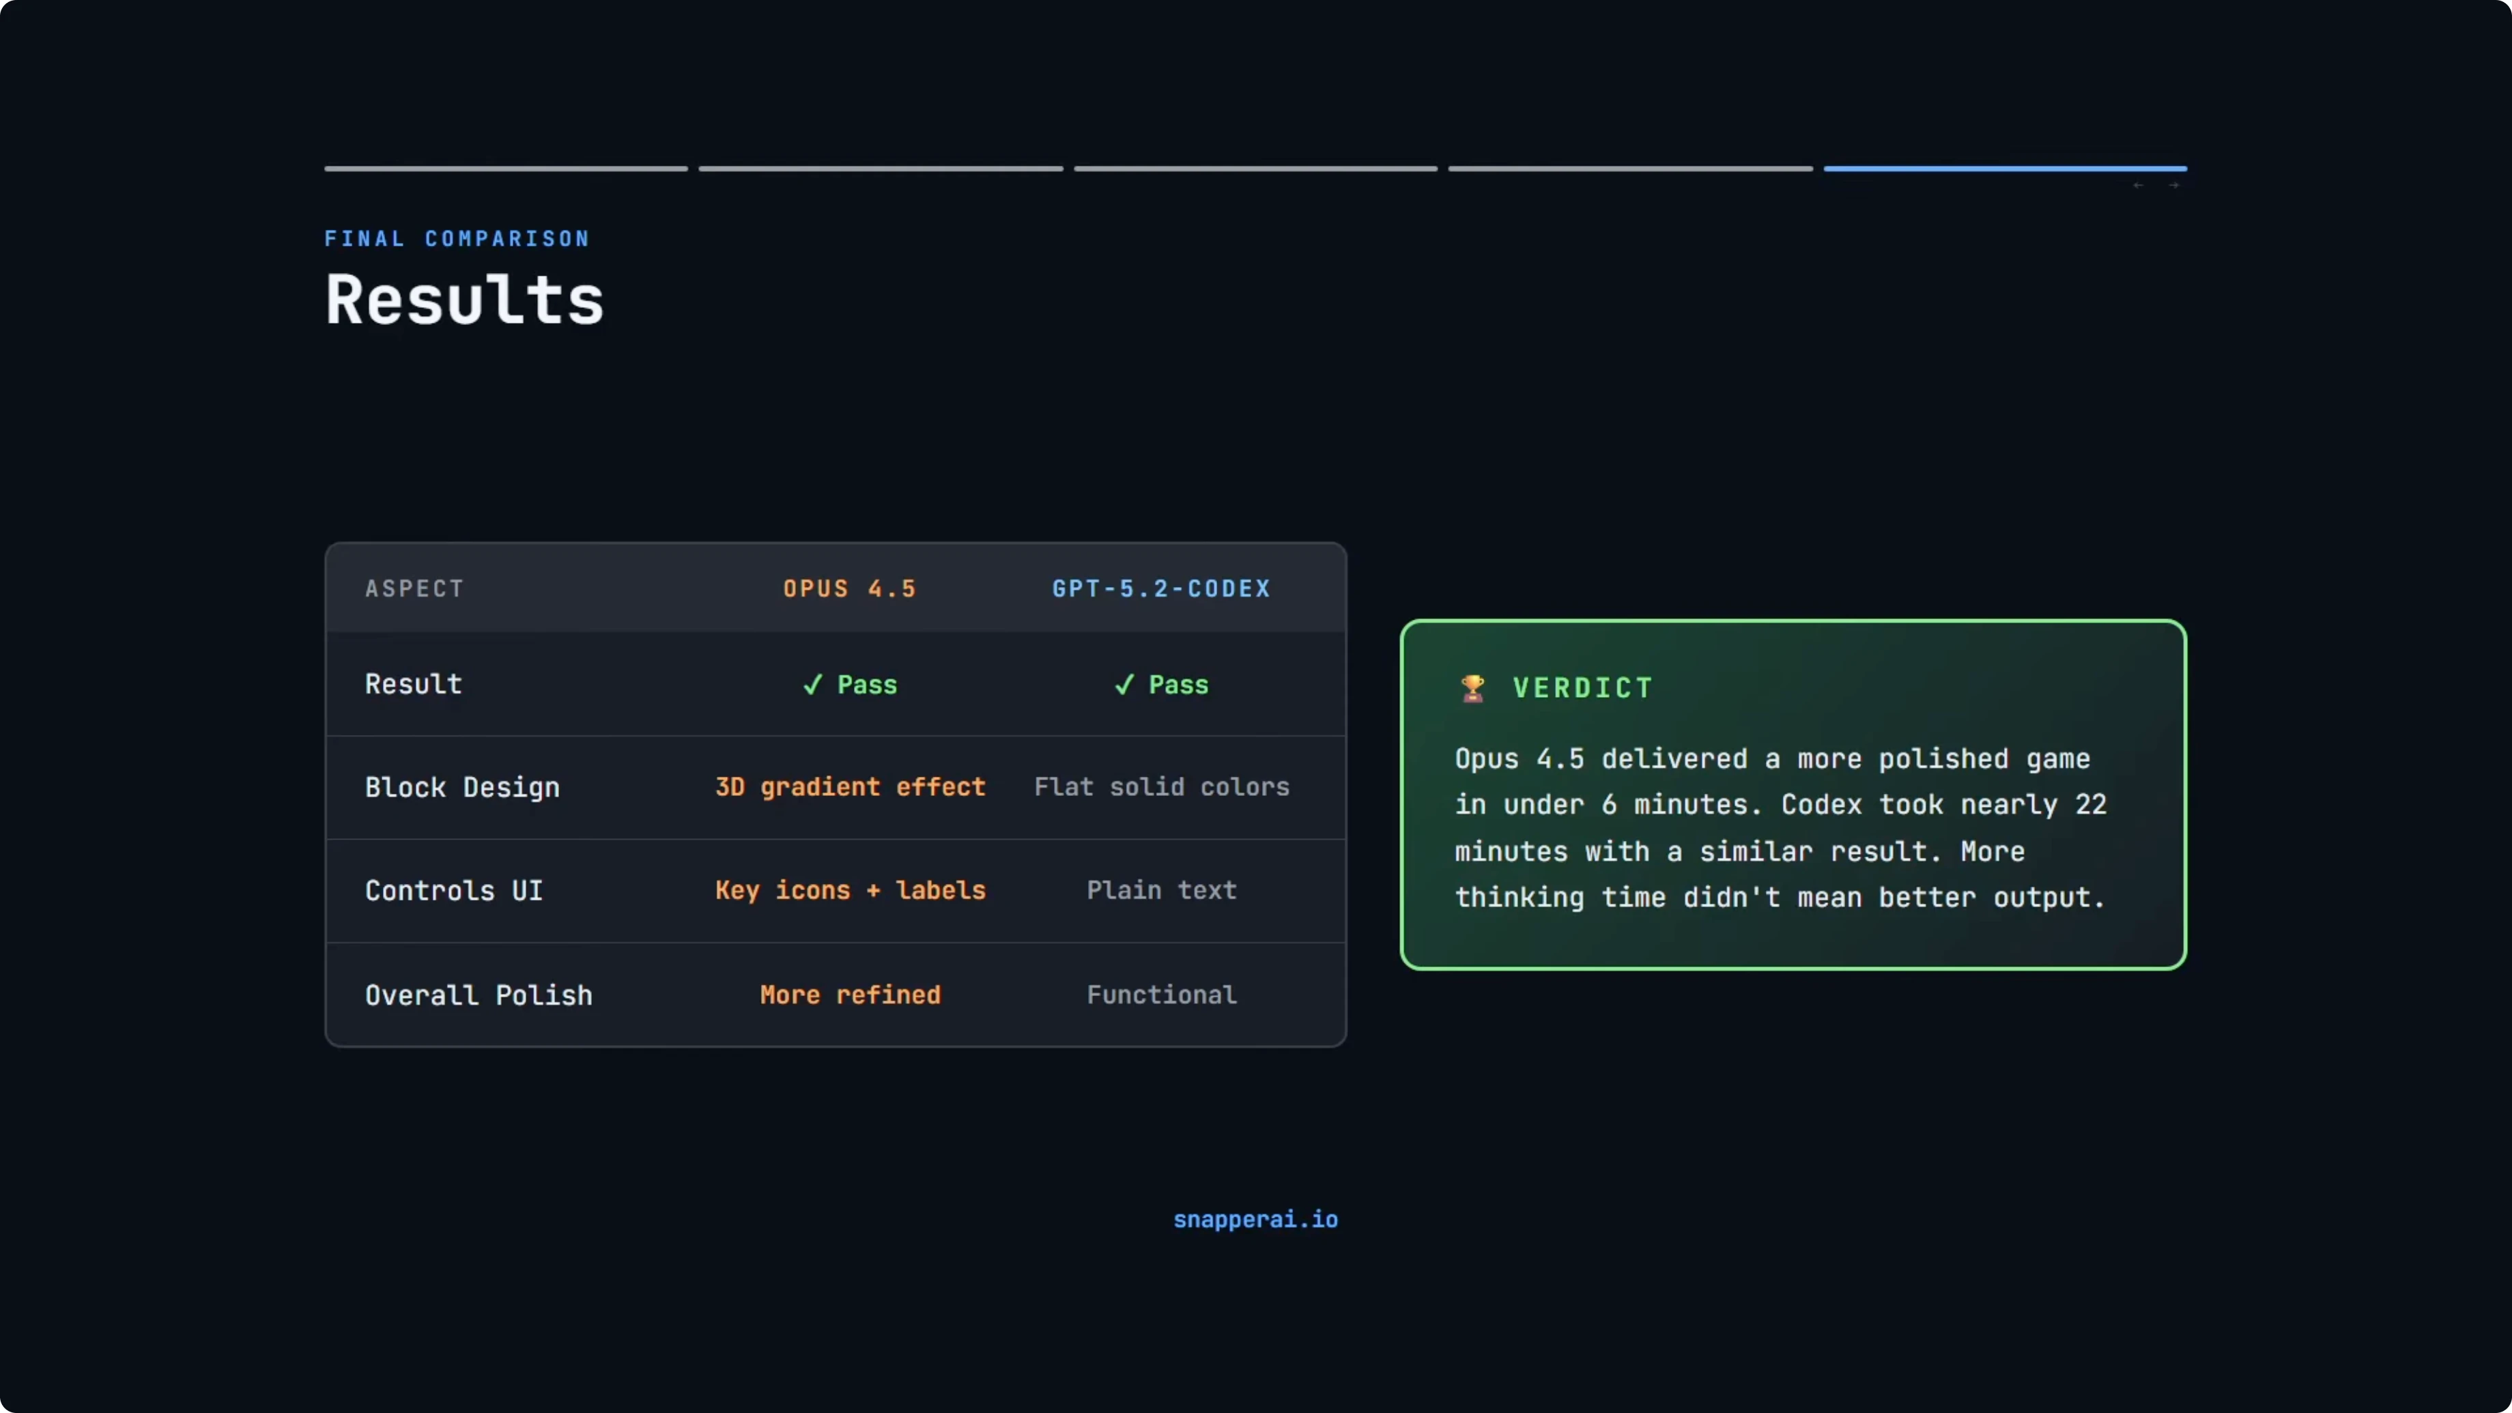Click the green checkmark in Opus 4.5 column
2512x1413 pixels.
click(x=812, y=685)
